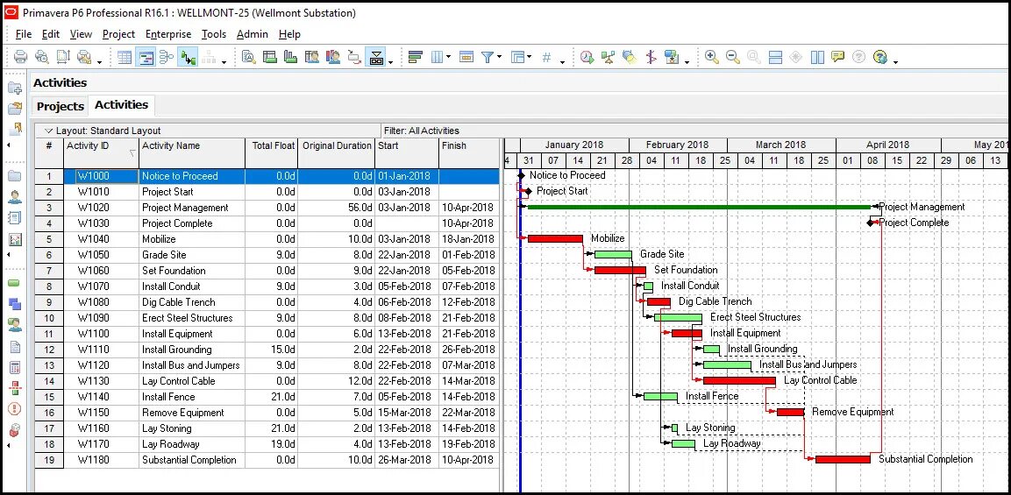
Task: Open the Admin menu
Action: (253, 34)
